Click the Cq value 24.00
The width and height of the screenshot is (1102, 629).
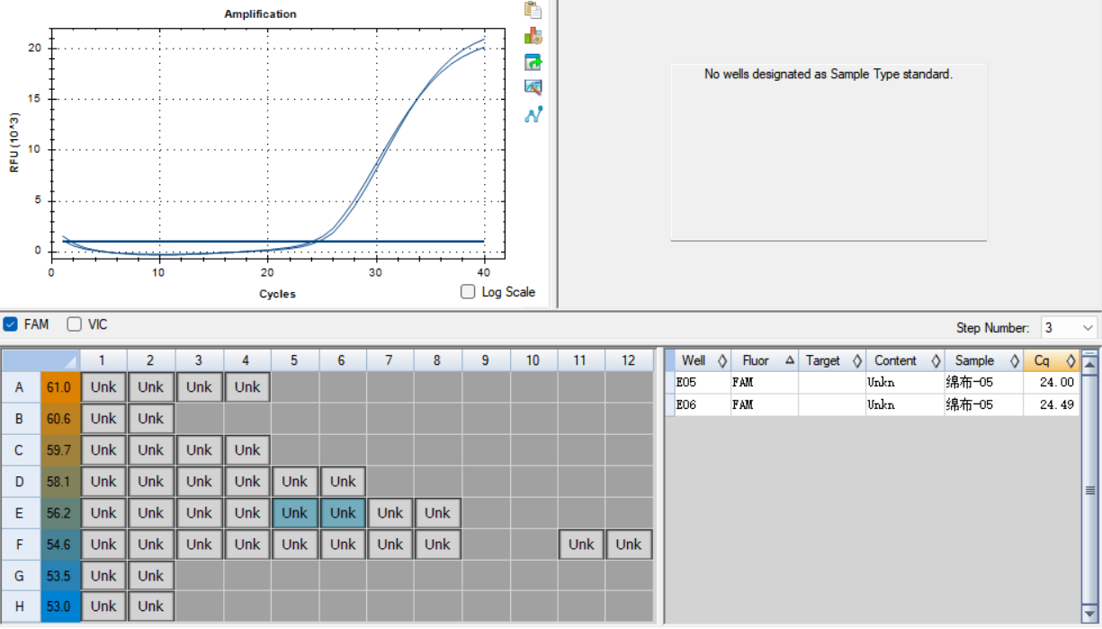click(1057, 382)
